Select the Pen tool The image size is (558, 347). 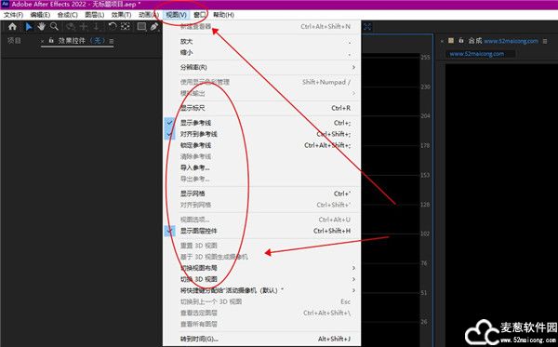pos(154,27)
